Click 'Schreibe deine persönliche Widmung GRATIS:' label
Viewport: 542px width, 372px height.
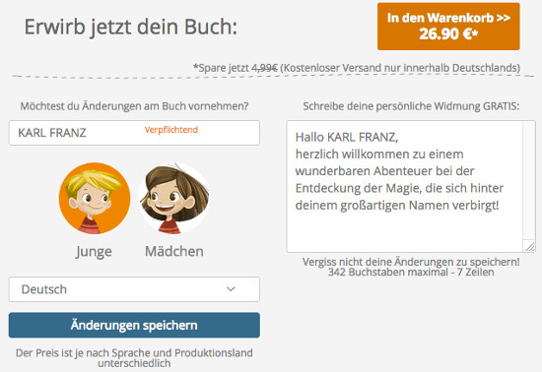pyautogui.click(x=411, y=106)
